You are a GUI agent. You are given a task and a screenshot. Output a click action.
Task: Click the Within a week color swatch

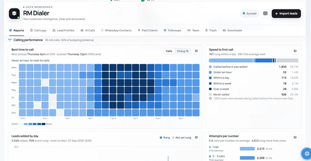coord(210,83)
